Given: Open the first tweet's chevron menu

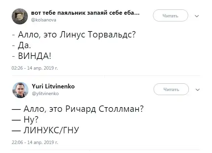Looking at the screenshot, I should tap(197, 16).
